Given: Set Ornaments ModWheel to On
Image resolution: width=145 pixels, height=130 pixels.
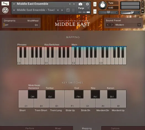Looking at the screenshot, I should point(36,25).
